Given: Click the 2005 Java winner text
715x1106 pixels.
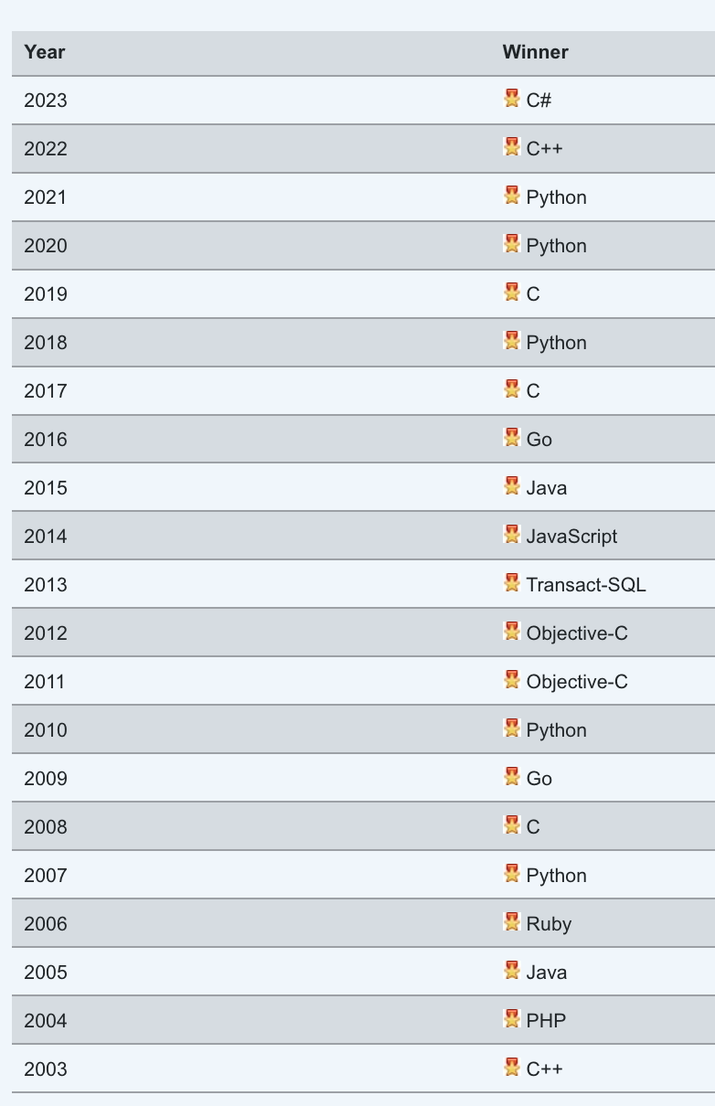Looking at the screenshot, I should coord(547,973).
